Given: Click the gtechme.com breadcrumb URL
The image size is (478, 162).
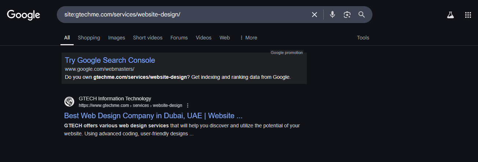Looking at the screenshot, I should 130,105.
